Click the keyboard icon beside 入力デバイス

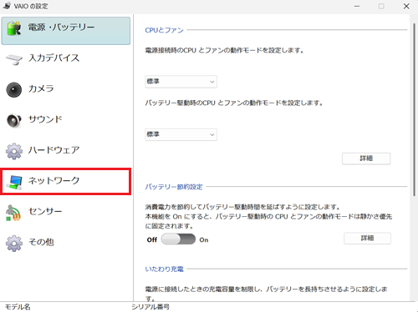[14, 59]
